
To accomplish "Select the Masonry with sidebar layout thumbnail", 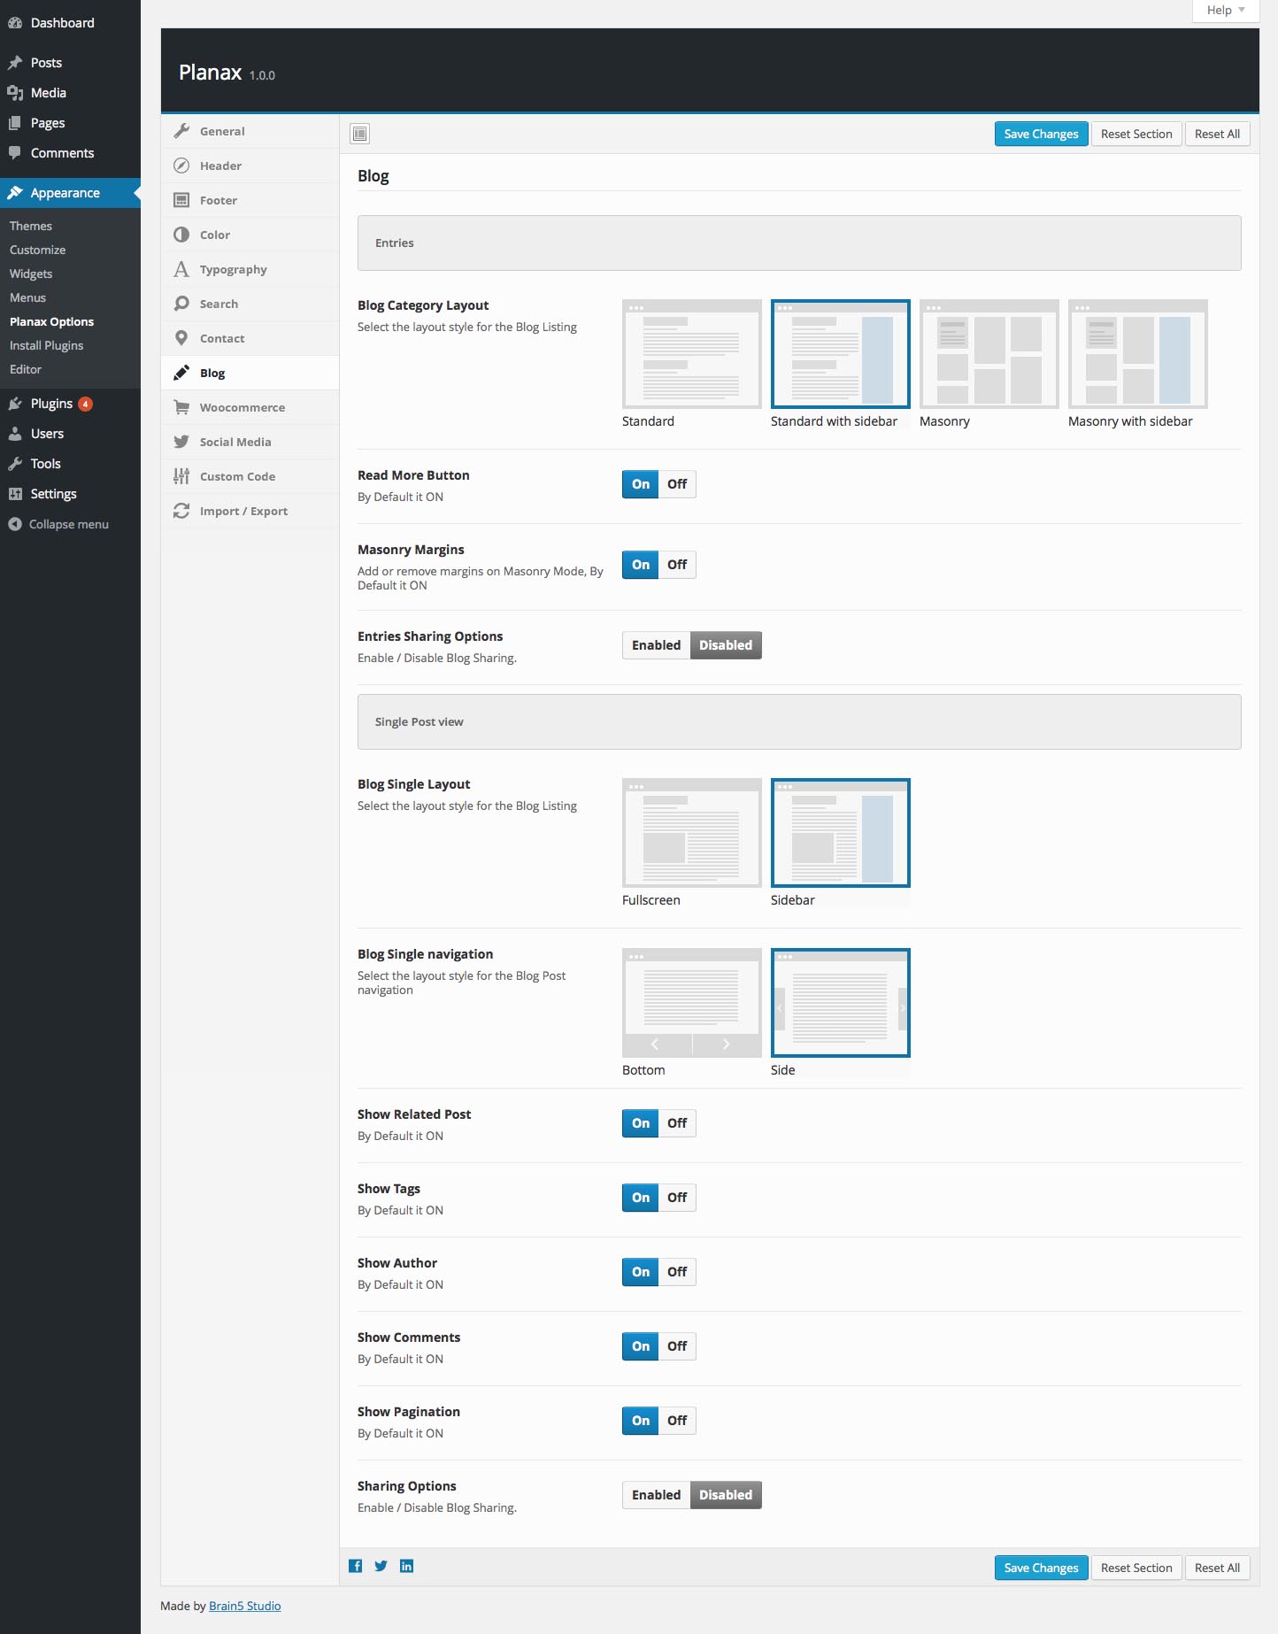I will tap(1137, 354).
